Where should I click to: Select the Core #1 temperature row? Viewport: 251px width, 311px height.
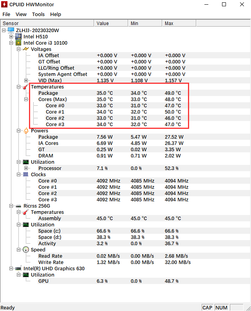55,112
